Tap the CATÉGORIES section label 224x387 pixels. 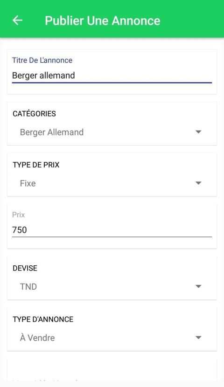pos(34,114)
